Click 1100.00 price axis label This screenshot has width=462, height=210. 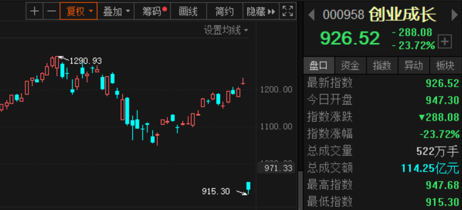(276, 127)
